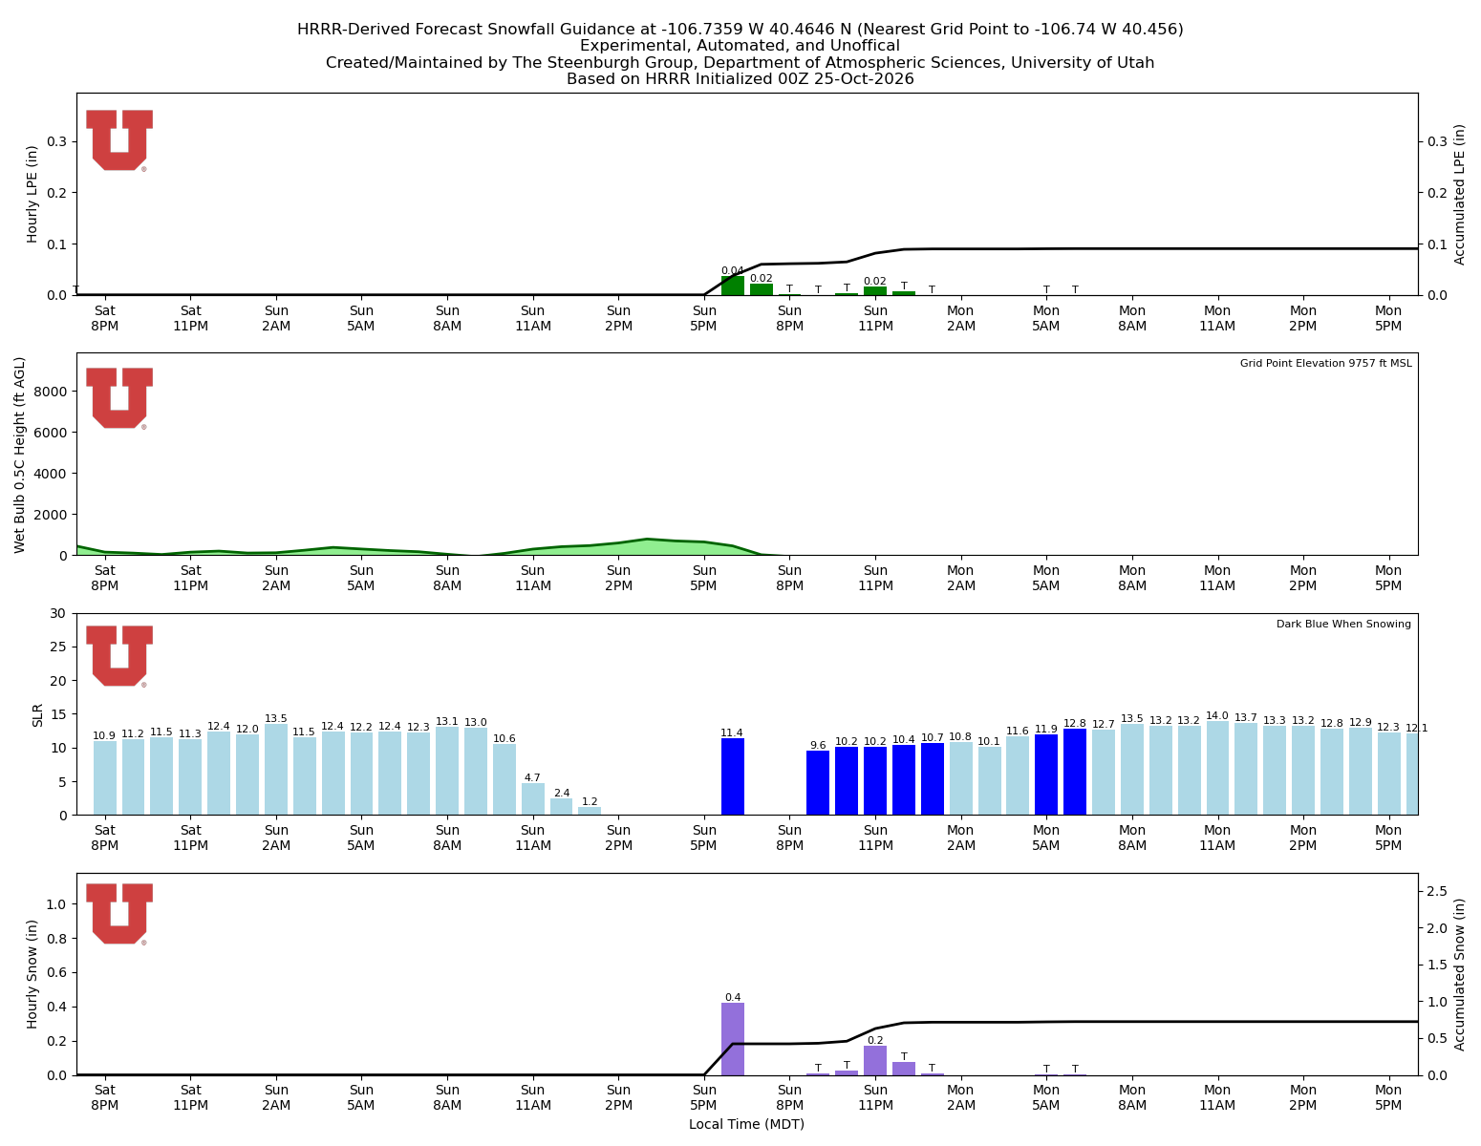Click the 'SLR' axis label
Screen dimensions: 1481x1146
click(x=38, y=714)
